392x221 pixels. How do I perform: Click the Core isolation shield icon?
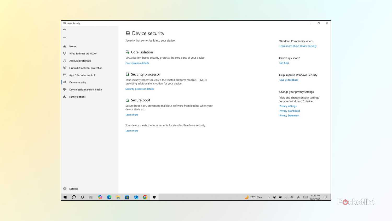coord(127,52)
